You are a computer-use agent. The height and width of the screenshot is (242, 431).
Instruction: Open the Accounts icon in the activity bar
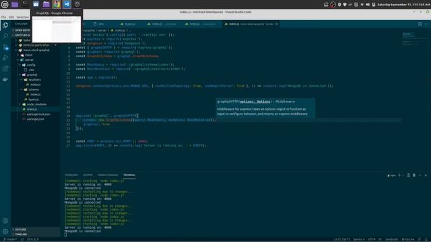(x=5, y=221)
